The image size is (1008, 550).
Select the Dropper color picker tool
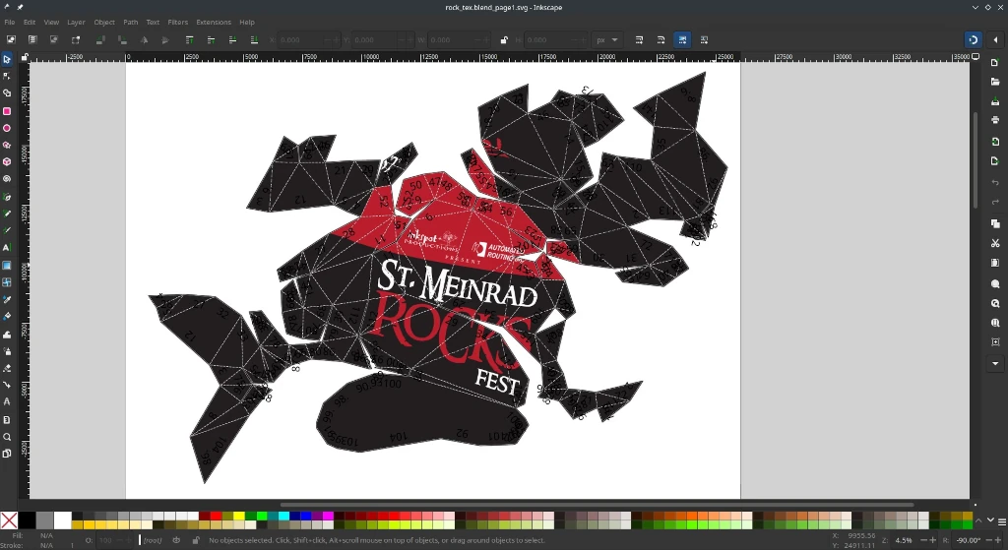point(7,299)
